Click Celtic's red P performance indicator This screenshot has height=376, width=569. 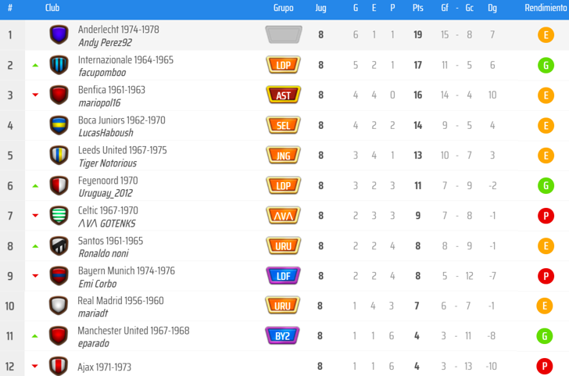point(546,216)
